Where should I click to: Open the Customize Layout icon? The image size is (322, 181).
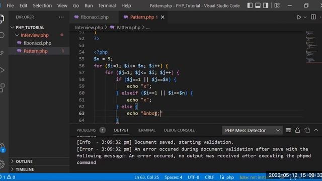point(277,6)
